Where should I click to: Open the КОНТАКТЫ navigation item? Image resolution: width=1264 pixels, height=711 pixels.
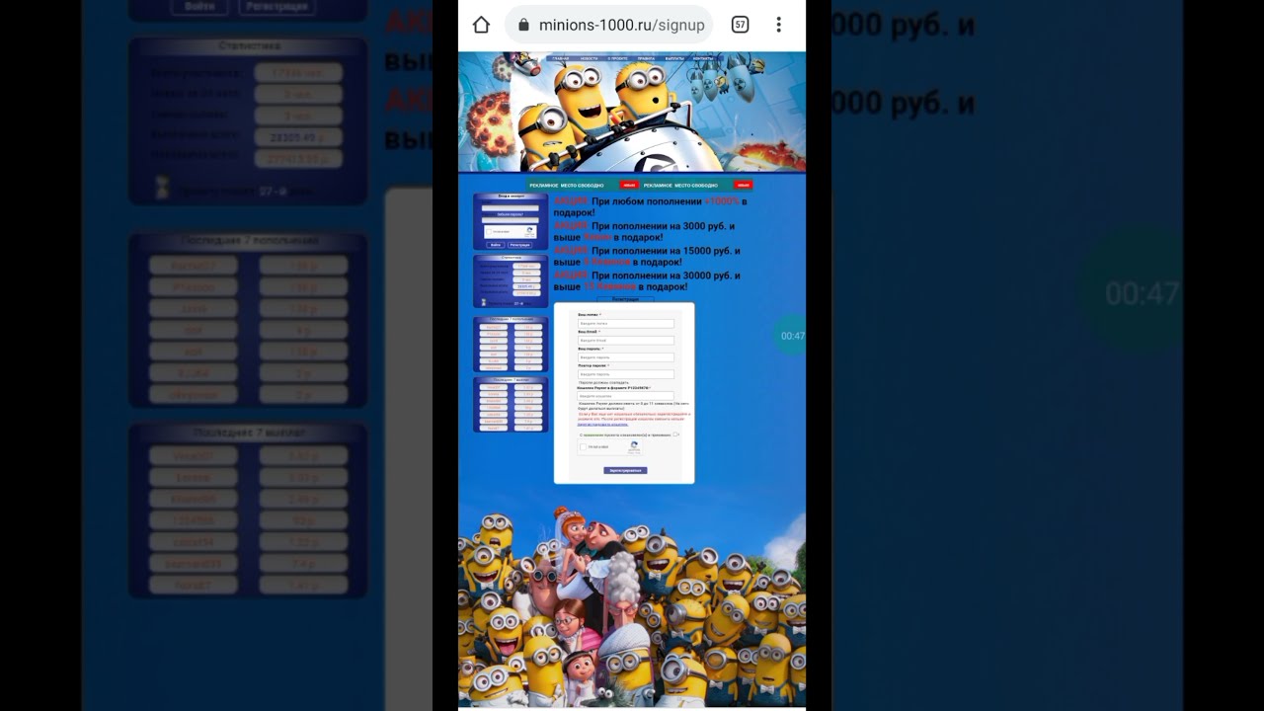point(703,58)
